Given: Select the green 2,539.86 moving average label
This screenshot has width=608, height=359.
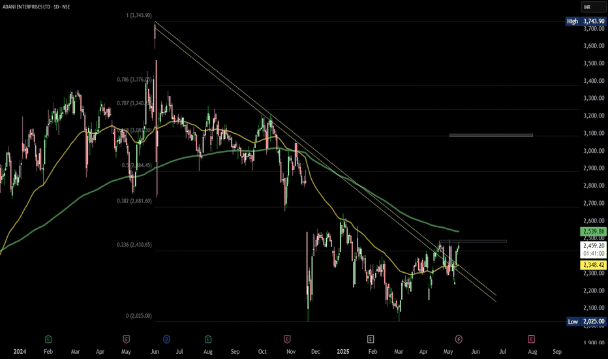Looking at the screenshot, I should (x=593, y=231).
